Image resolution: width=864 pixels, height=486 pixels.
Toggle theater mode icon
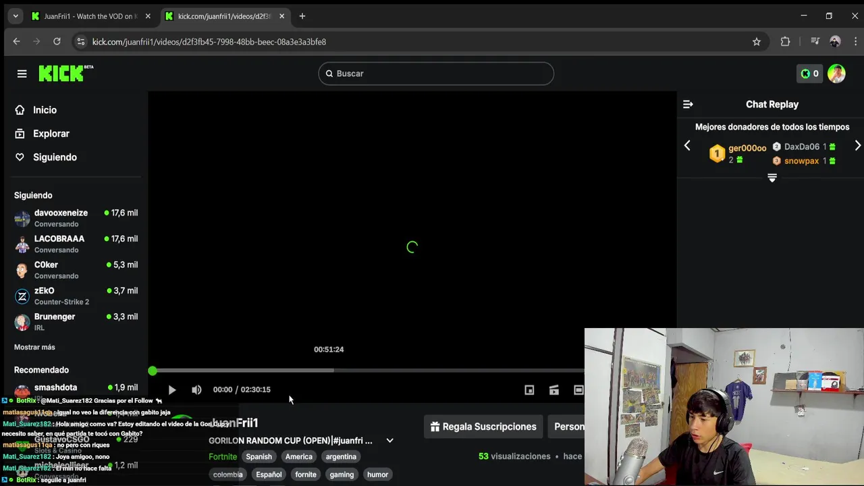click(578, 389)
